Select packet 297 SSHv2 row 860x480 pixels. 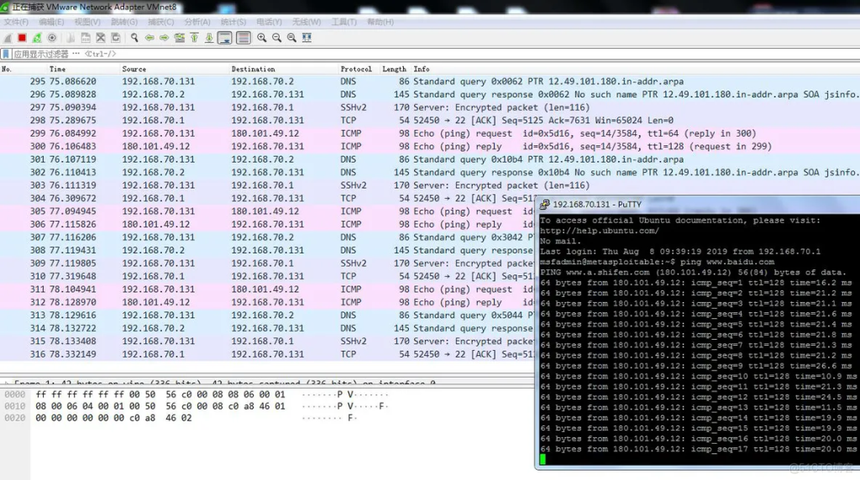[x=430, y=107]
